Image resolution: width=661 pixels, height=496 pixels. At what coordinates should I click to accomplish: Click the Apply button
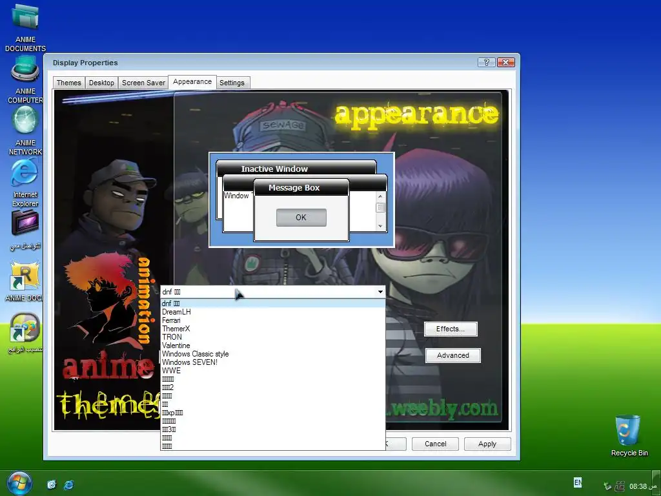pyautogui.click(x=487, y=444)
